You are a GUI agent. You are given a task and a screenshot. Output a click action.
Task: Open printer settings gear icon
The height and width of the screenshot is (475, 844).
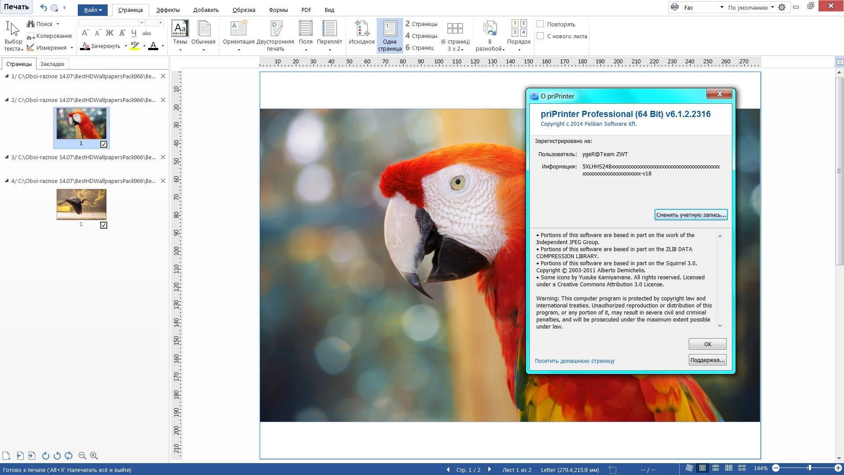coord(782,7)
